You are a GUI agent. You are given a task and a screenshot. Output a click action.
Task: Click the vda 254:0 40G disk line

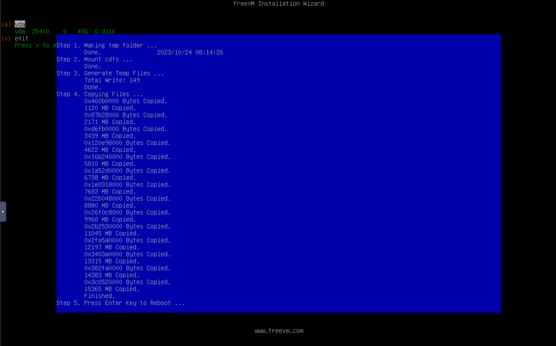[x=65, y=32]
